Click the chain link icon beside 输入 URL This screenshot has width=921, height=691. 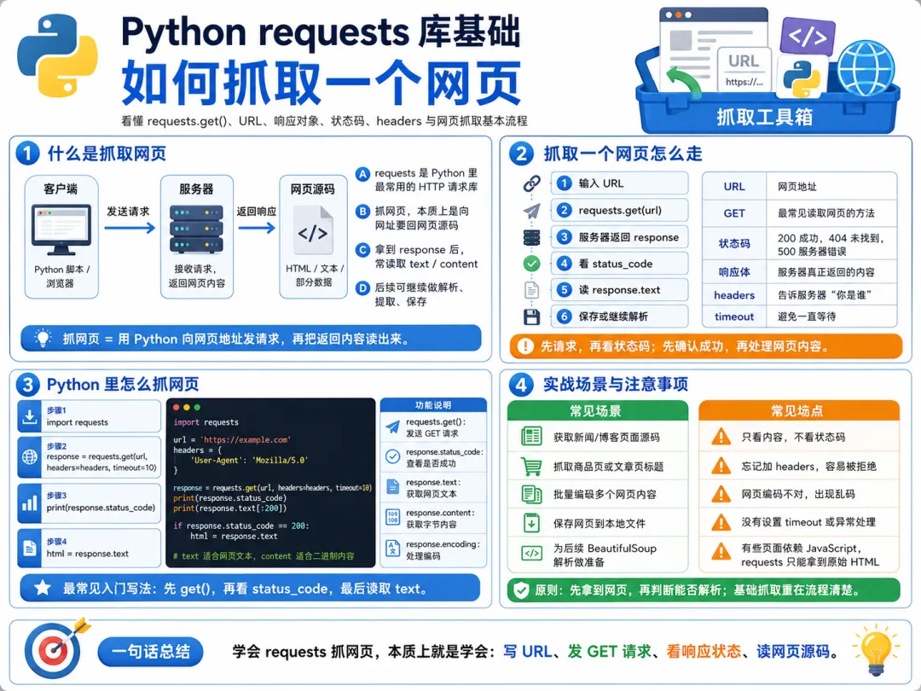point(531,183)
